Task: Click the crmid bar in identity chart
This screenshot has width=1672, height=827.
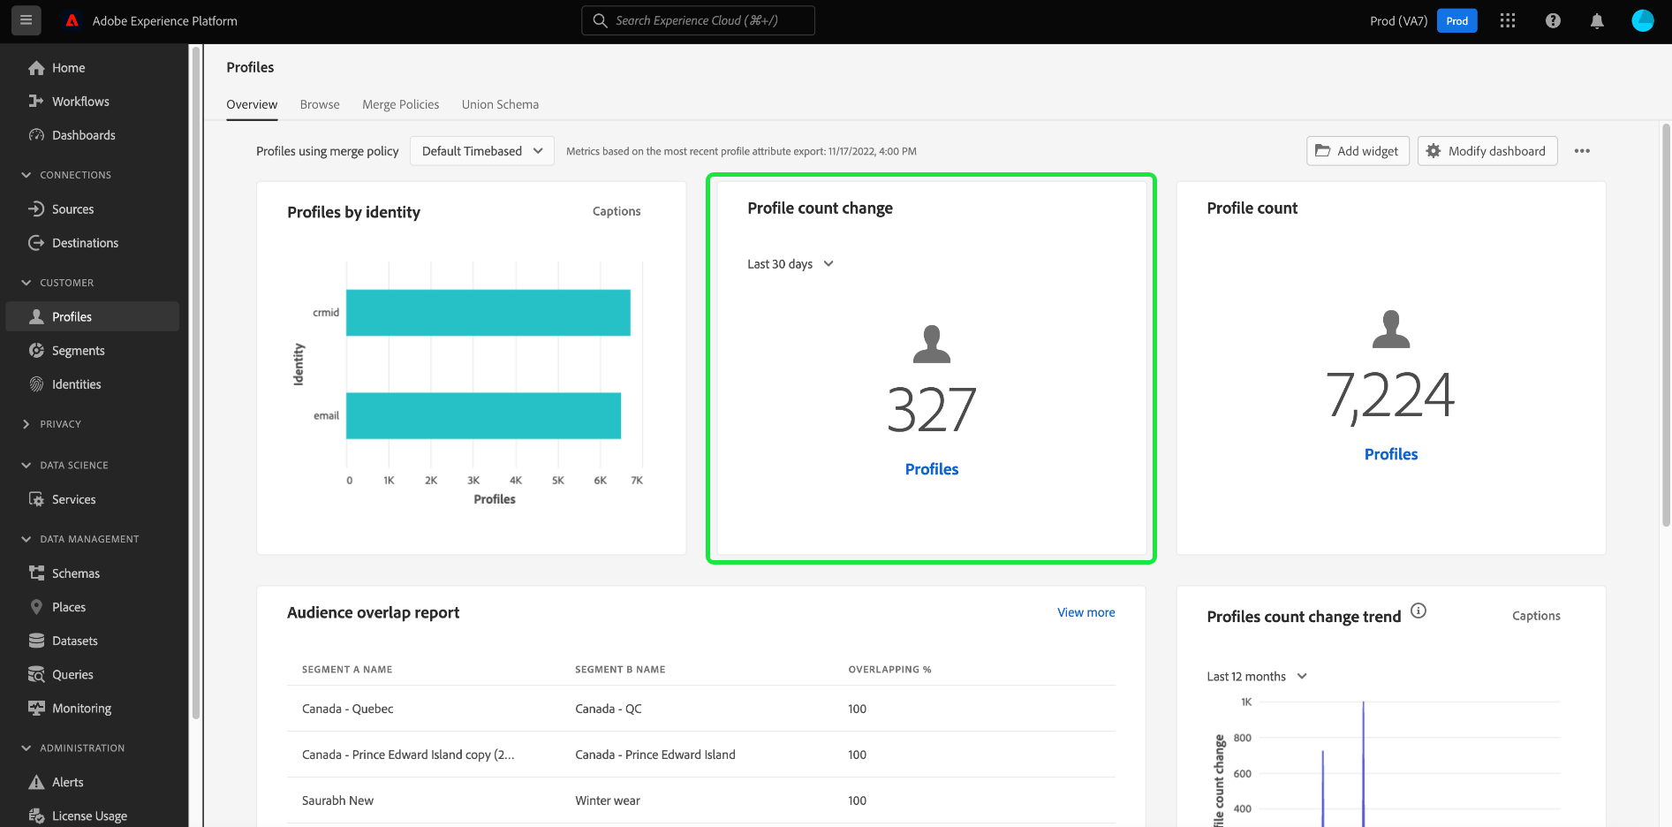Action: click(x=488, y=313)
